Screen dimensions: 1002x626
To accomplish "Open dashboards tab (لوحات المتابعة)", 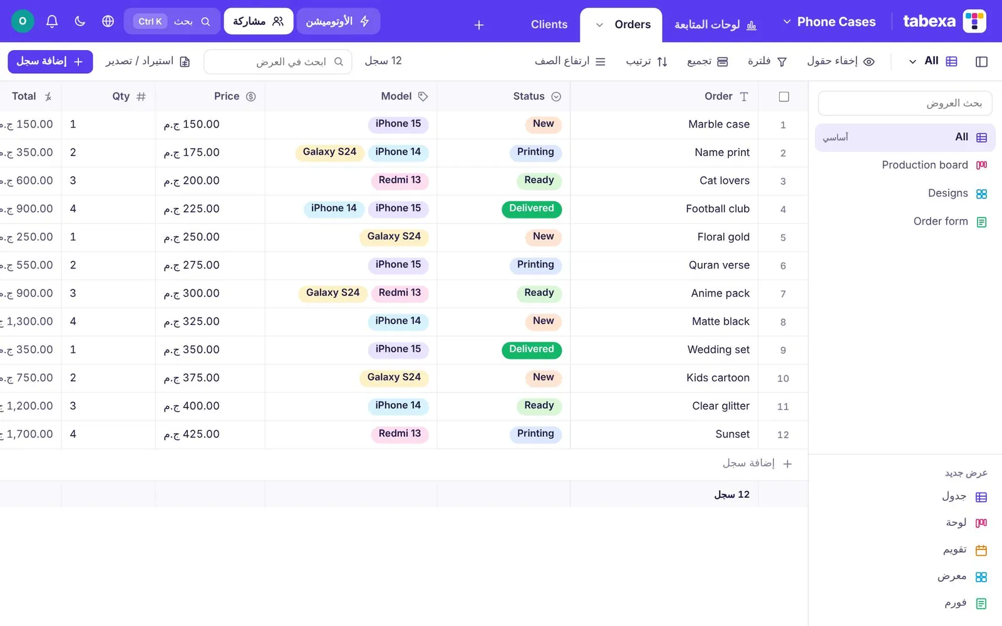I will (x=715, y=25).
